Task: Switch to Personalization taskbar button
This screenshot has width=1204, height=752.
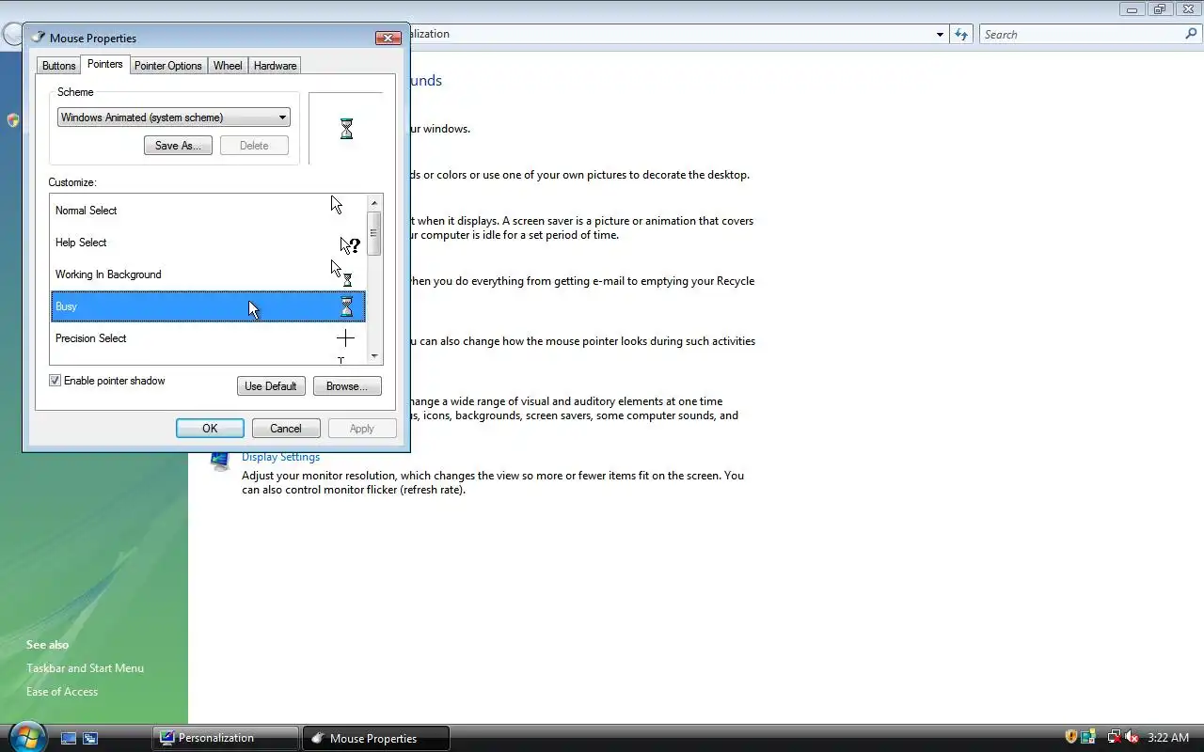Action: click(226, 738)
